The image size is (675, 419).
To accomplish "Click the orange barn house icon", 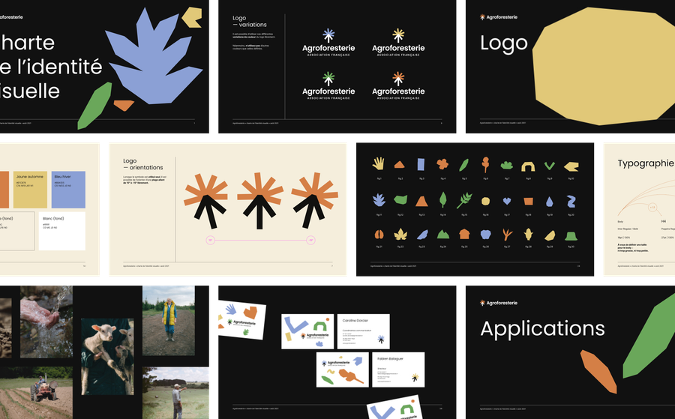I will point(464,234).
